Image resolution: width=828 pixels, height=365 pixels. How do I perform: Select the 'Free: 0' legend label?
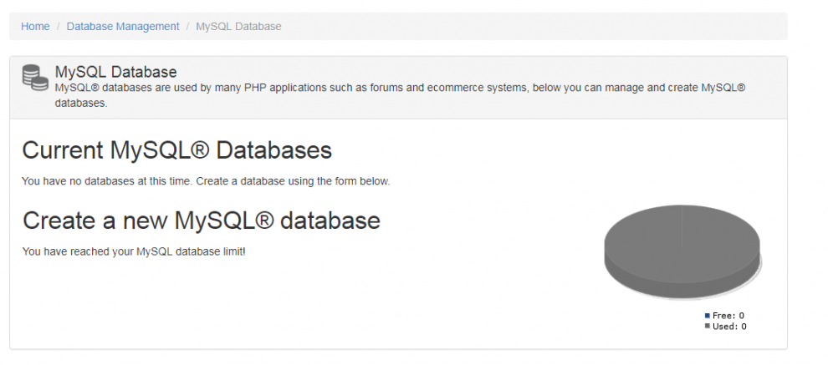click(x=728, y=316)
